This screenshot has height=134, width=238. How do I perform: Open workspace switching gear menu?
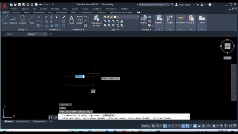tap(214, 126)
